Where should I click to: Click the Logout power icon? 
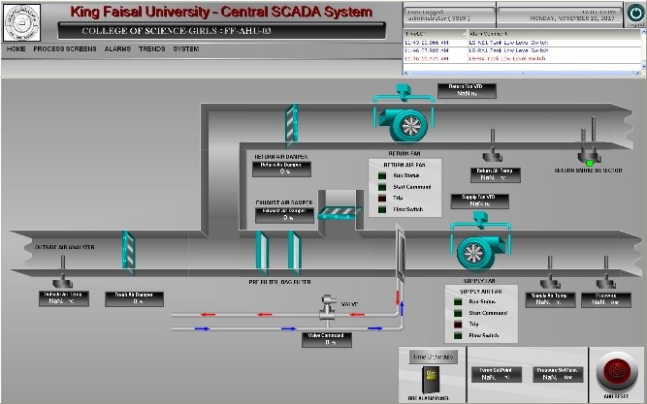(x=635, y=14)
